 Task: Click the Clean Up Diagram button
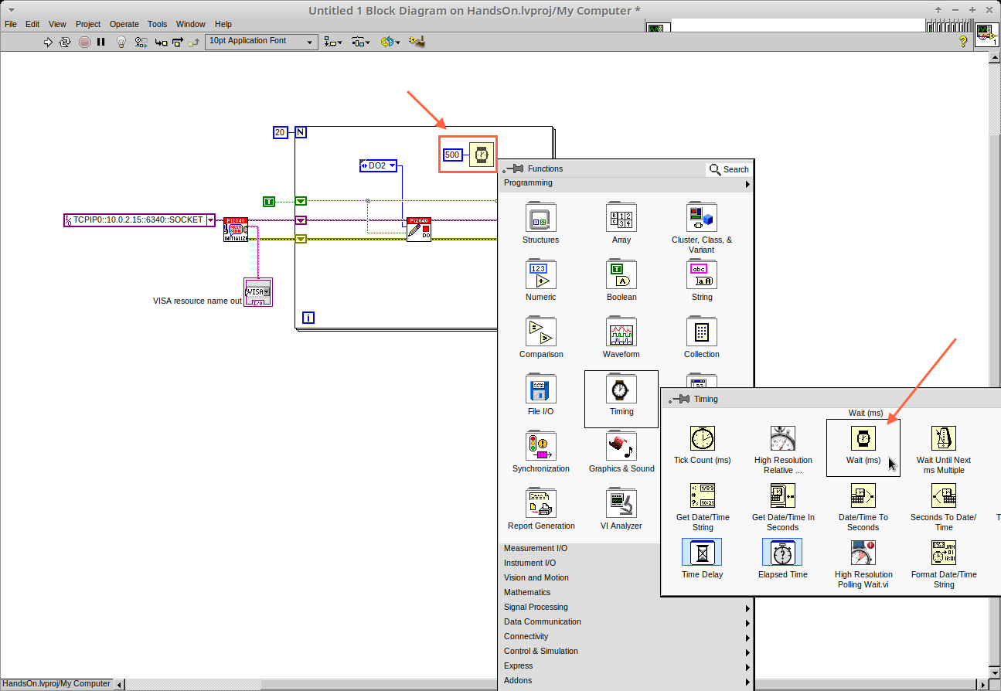point(417,42)
